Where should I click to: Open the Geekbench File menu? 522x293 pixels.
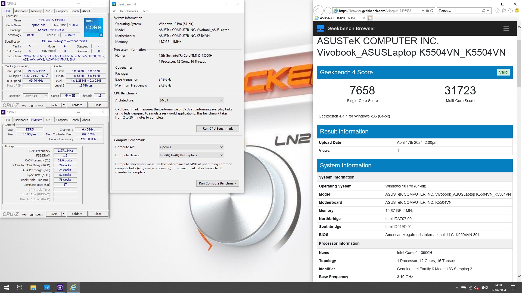pyautogui.click(x=114, y=11)
